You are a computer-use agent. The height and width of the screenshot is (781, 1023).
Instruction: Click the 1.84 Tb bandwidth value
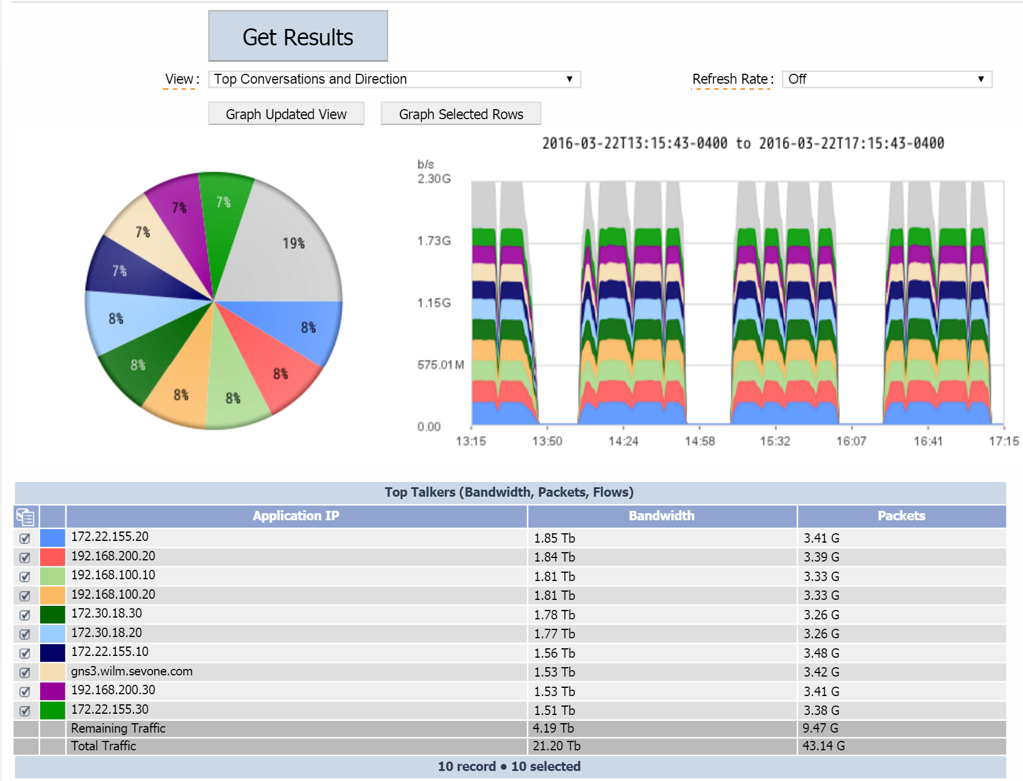point(555,557)
